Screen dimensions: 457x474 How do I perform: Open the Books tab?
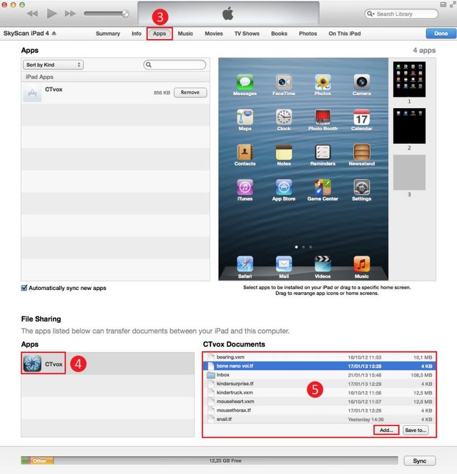point(279,33)
